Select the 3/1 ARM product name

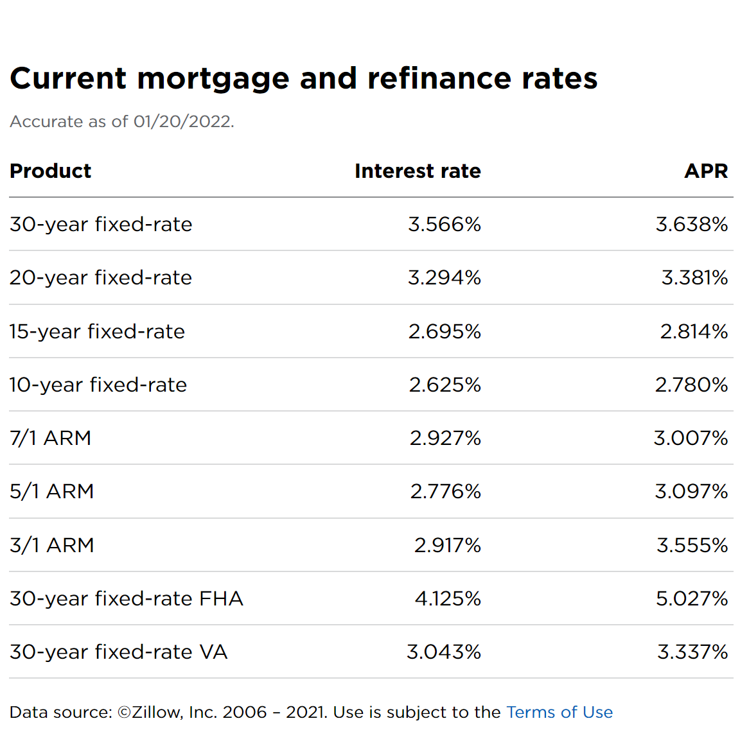coord(52,545)
